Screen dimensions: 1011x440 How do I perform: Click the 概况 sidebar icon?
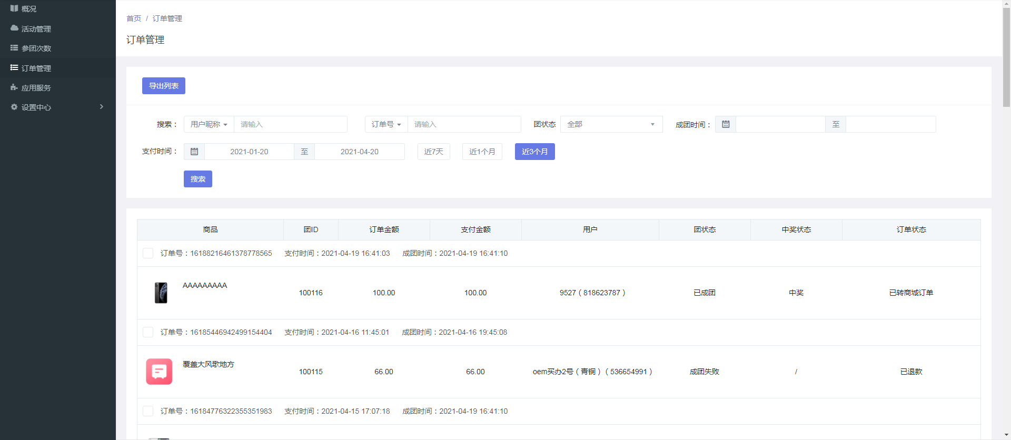14,8
